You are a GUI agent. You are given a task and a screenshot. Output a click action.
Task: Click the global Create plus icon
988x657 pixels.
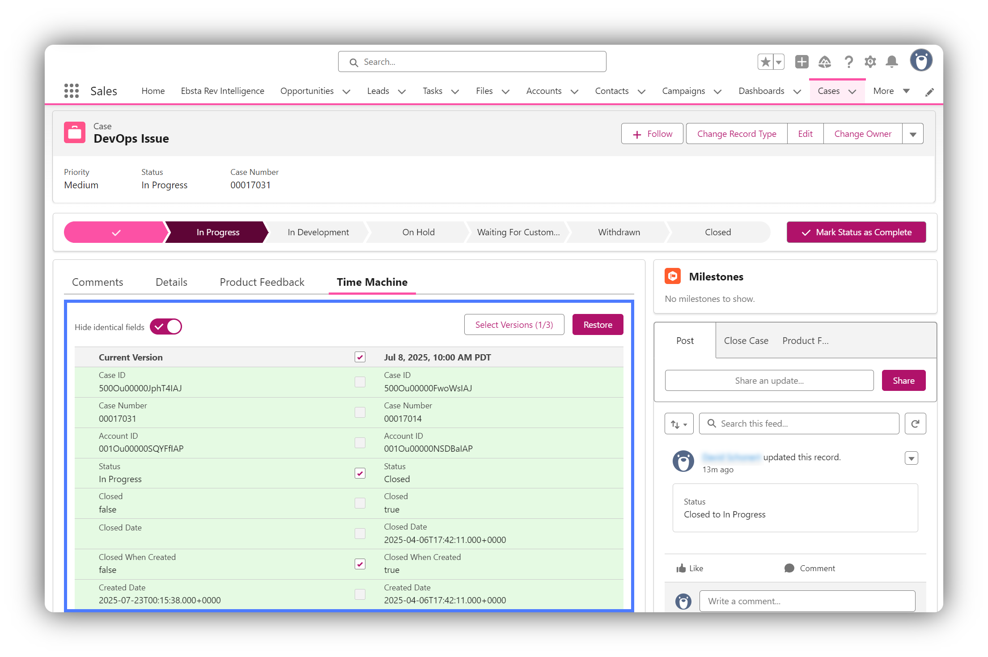(x=801, y=62)
